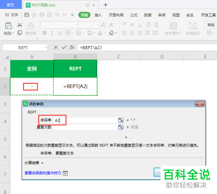Click the Copy icon below scissors

click(20, 33)
